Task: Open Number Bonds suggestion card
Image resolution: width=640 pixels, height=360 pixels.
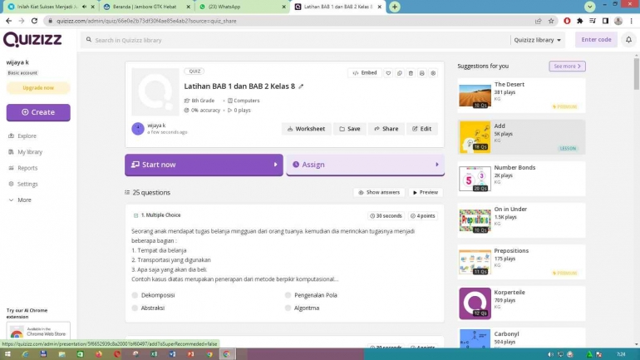Action: 521,179
